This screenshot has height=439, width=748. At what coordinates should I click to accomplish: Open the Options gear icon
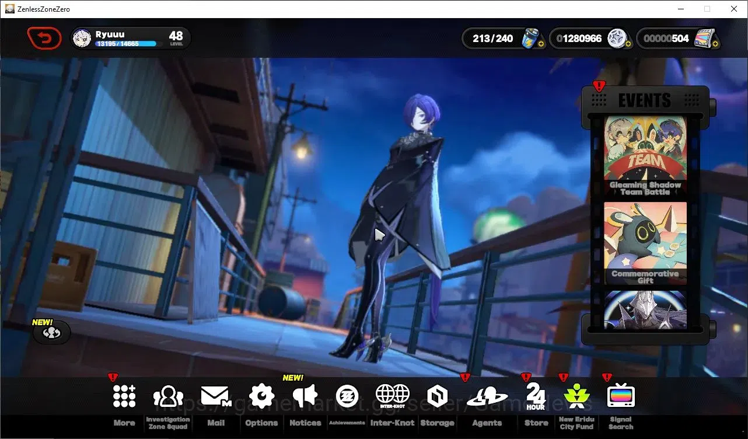(x=261, y=396)
